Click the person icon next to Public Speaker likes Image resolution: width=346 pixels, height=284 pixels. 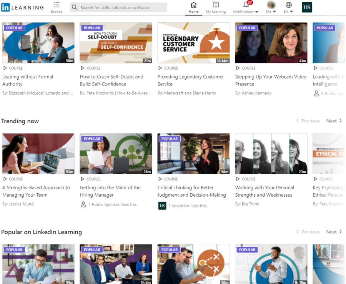[83, 204]
